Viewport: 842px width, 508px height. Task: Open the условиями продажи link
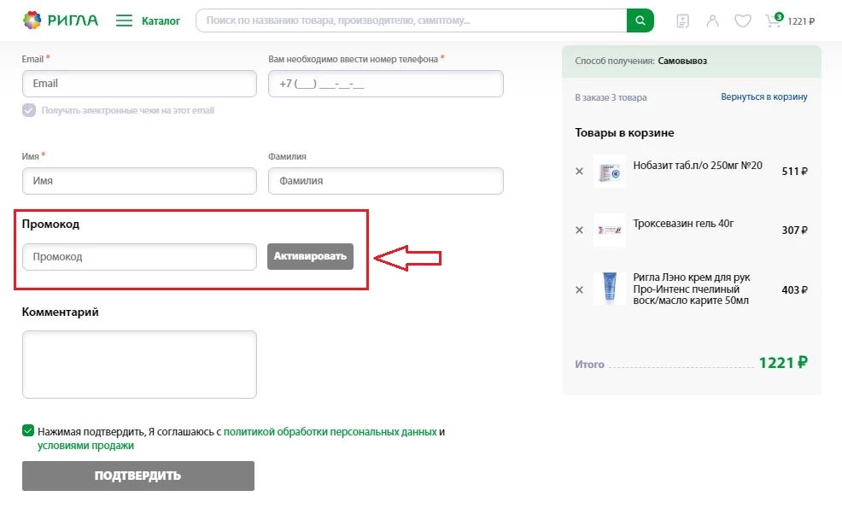(x=85, y=446)
